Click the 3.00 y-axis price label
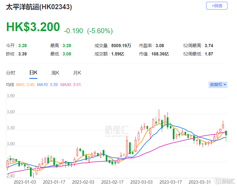This screenshot has width=237, height=186. point(11,144)
